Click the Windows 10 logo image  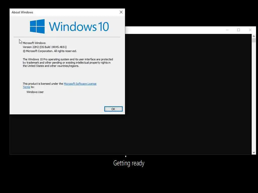pos(69,26)
